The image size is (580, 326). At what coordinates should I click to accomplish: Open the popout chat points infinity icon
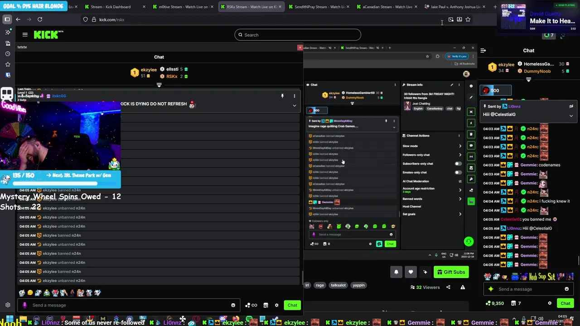[x=251, y=305]
